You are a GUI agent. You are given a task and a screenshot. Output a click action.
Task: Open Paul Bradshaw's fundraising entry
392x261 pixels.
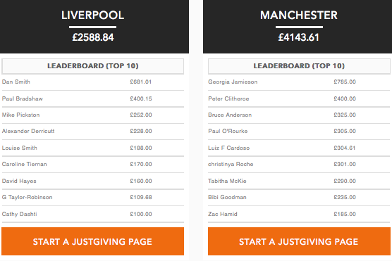tap(93, 98)
